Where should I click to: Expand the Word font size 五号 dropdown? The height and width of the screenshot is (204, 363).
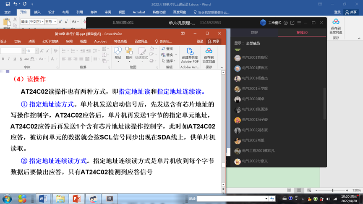pyautogui.click(x=55, y=21)
